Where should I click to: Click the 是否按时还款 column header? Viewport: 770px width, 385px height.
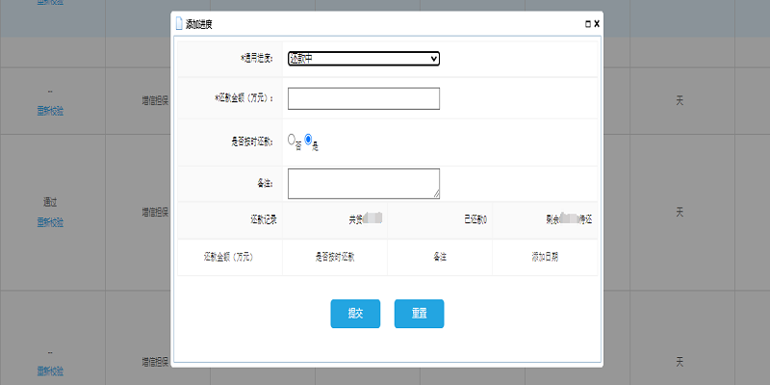point(335,257)
